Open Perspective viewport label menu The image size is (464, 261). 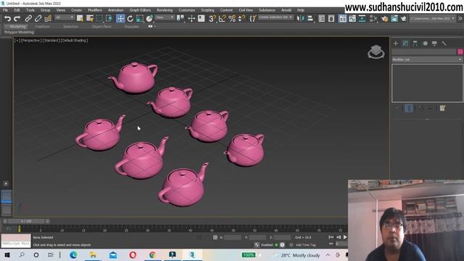tap(31, 41)
